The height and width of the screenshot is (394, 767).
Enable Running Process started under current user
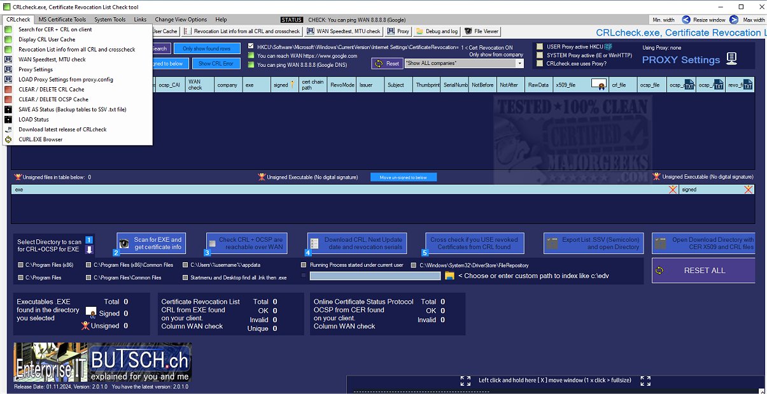pyautogui.click(x=304, y=264)
